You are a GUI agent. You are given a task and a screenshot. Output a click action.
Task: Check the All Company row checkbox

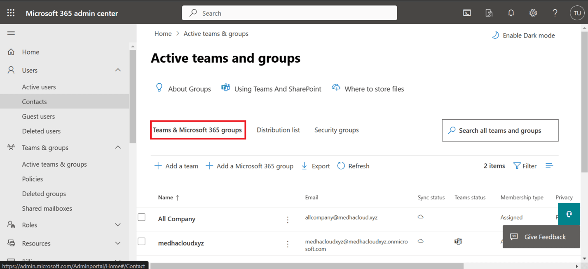point(141,217)
